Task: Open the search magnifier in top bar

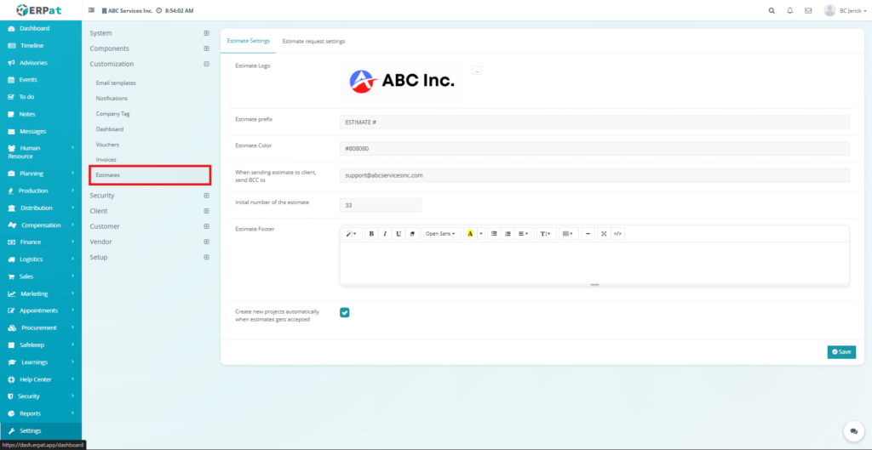Action: 772,11
